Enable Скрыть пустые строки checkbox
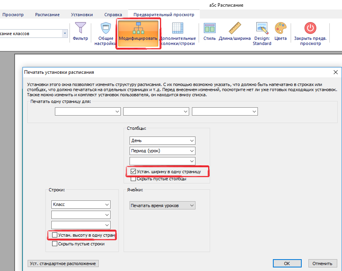Viewport: 342px width, 271px height. [x=55, y=244]
